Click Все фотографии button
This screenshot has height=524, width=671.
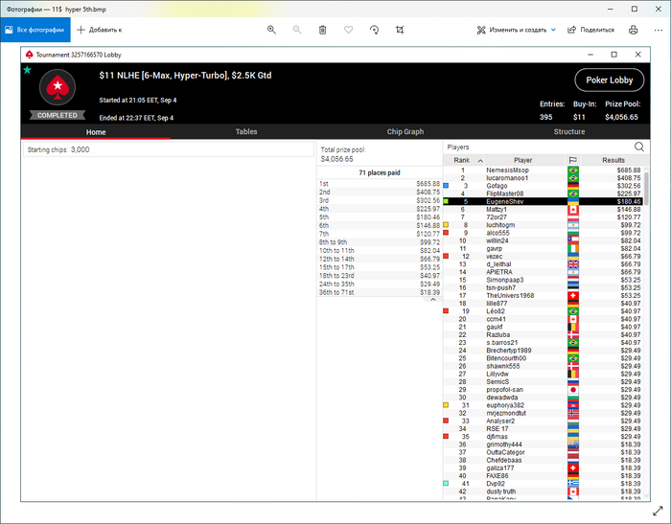click(35, 30)
